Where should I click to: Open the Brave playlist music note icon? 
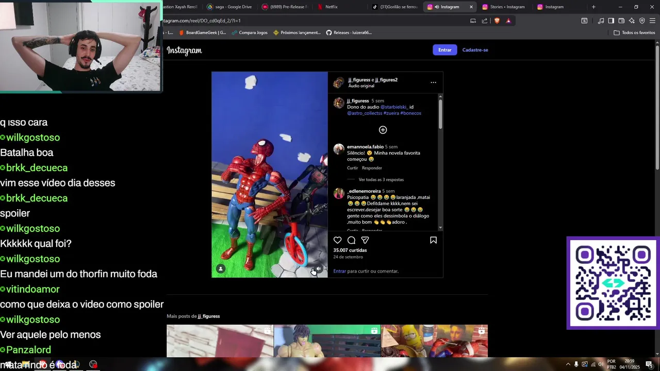[x=601, y=21]
